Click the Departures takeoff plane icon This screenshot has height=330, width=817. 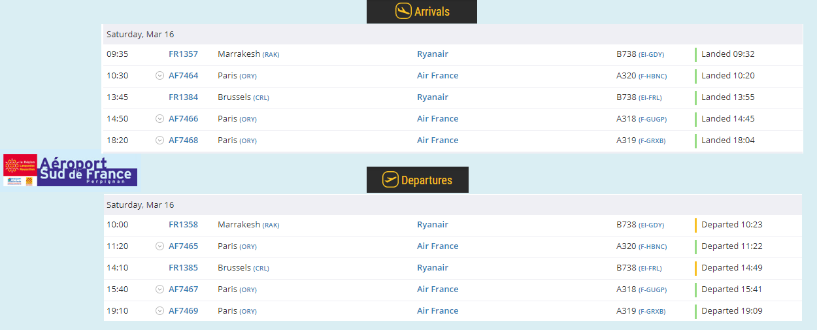pyautogui.click(x=390, y=180)
